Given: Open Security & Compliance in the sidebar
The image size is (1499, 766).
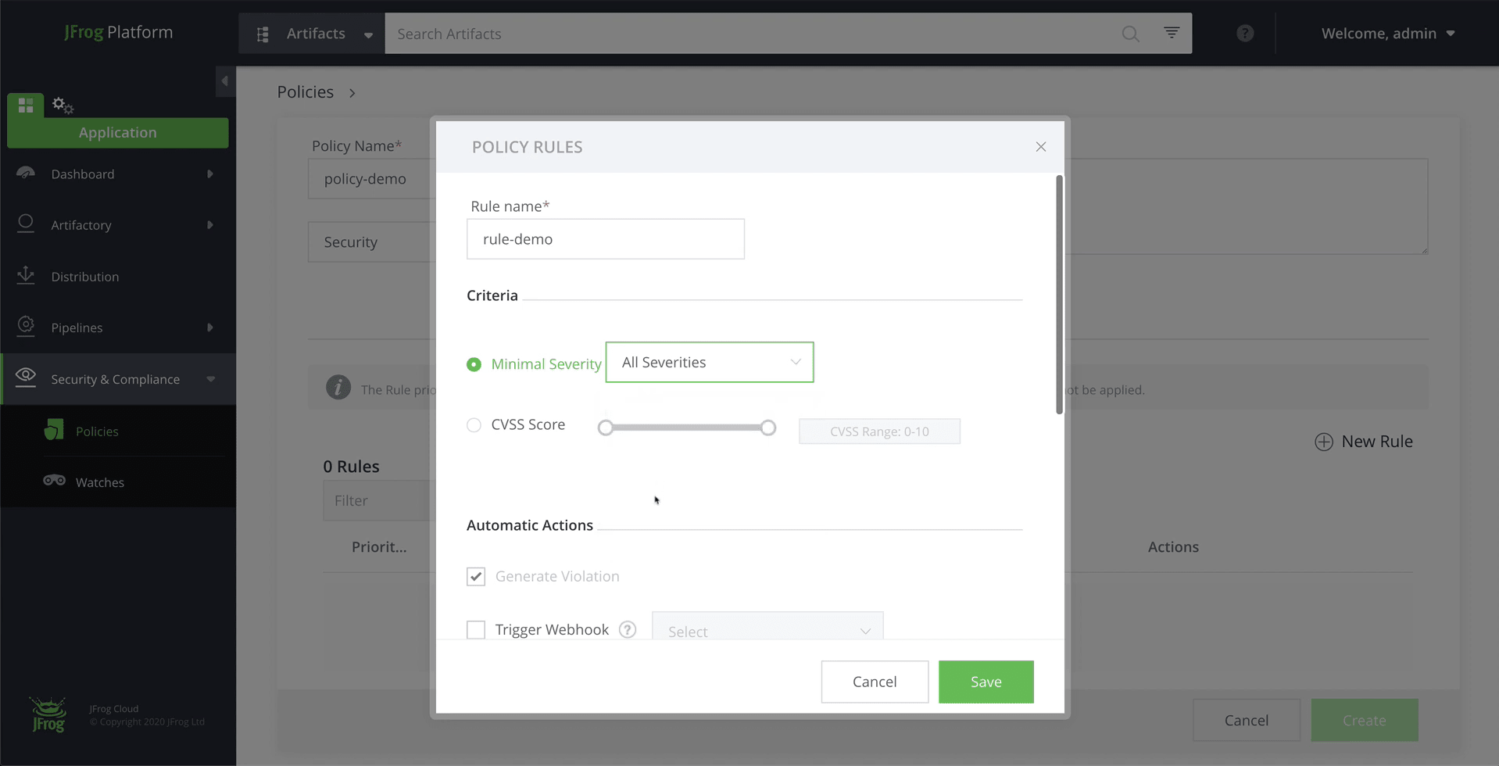Looking at the screenshot, I should click(115, 378).
